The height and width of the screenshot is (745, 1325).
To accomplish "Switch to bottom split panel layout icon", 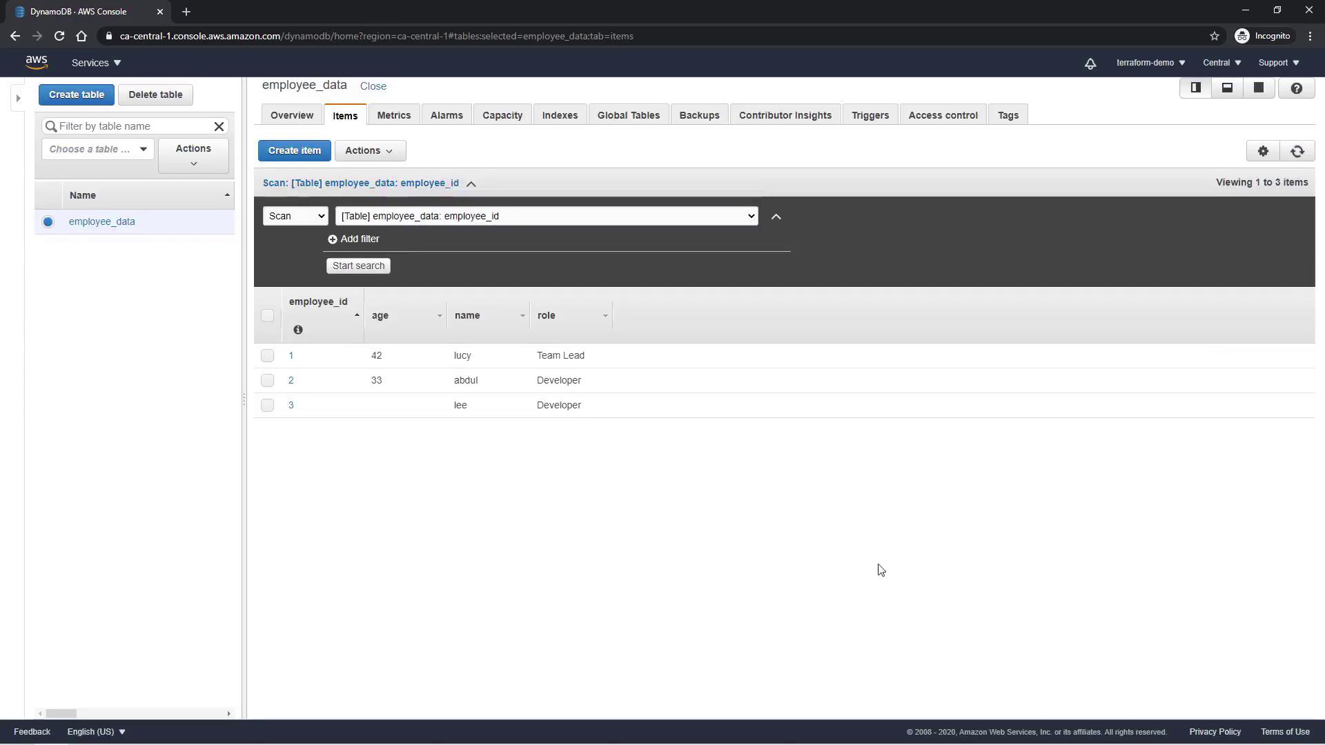I will [1227, 88].
